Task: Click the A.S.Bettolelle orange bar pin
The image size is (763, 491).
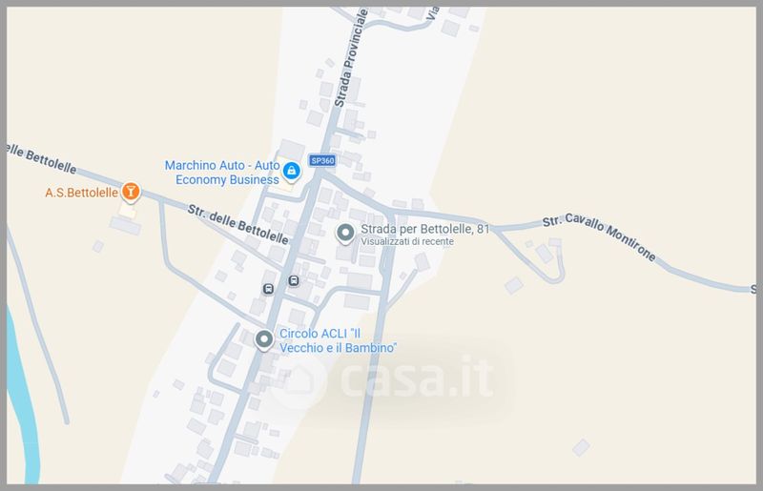Action: click(131, 192)
